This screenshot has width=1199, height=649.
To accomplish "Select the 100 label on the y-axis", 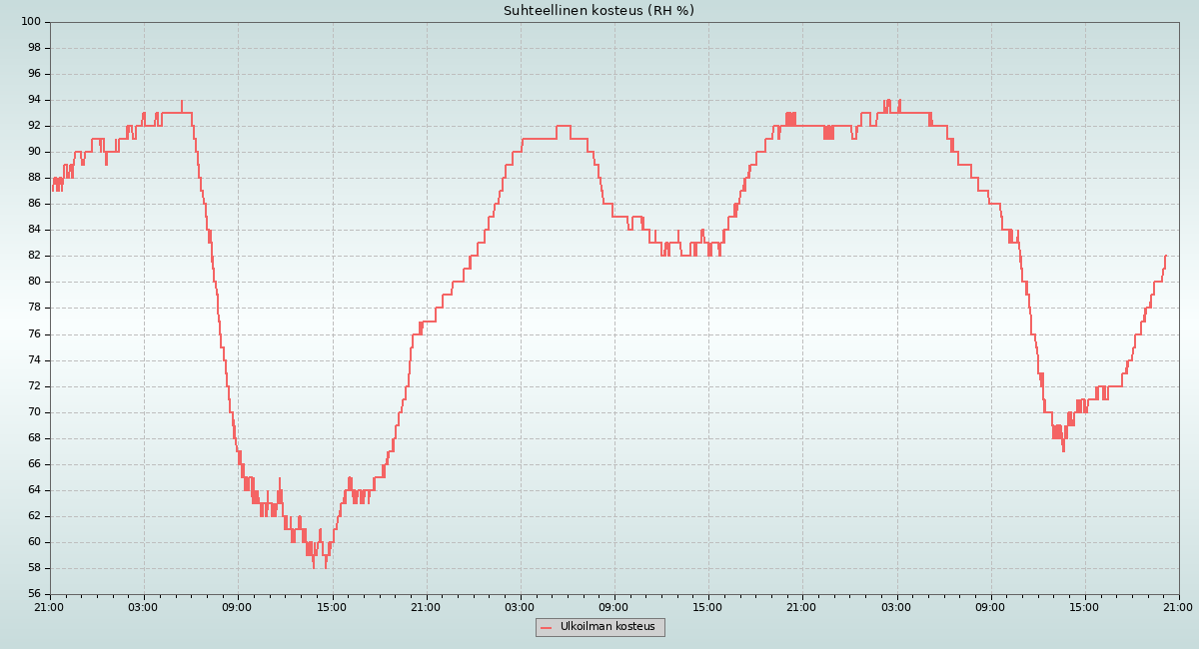I will (x=30, y=22).
